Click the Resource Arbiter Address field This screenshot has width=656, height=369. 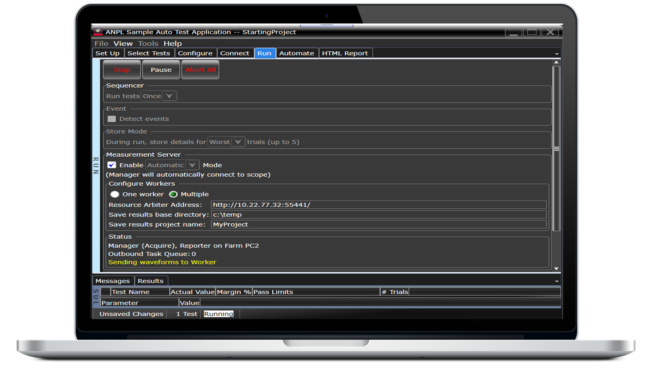pyautogui.click(x=378, y=205)
